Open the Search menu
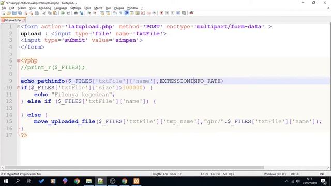This screenshot has height=186, width=331. [22, 8]
